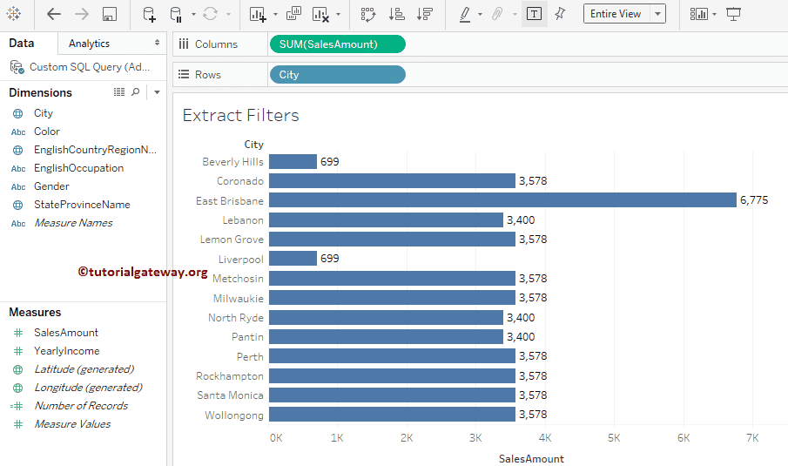Click the Wollongong row label
Image resolution: width=788 pixels, height=466 pixels.
click(x=233, y=415)
